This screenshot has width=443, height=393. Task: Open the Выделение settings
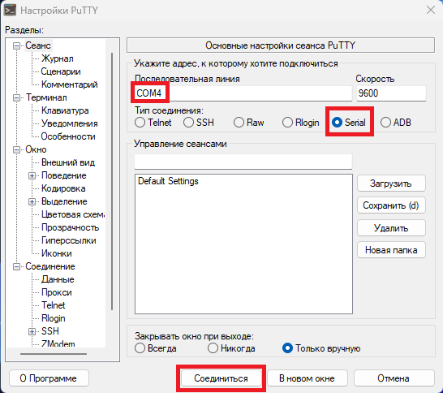(64, 201)
